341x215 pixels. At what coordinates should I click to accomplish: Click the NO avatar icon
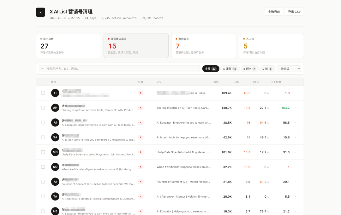coord(55,167)
